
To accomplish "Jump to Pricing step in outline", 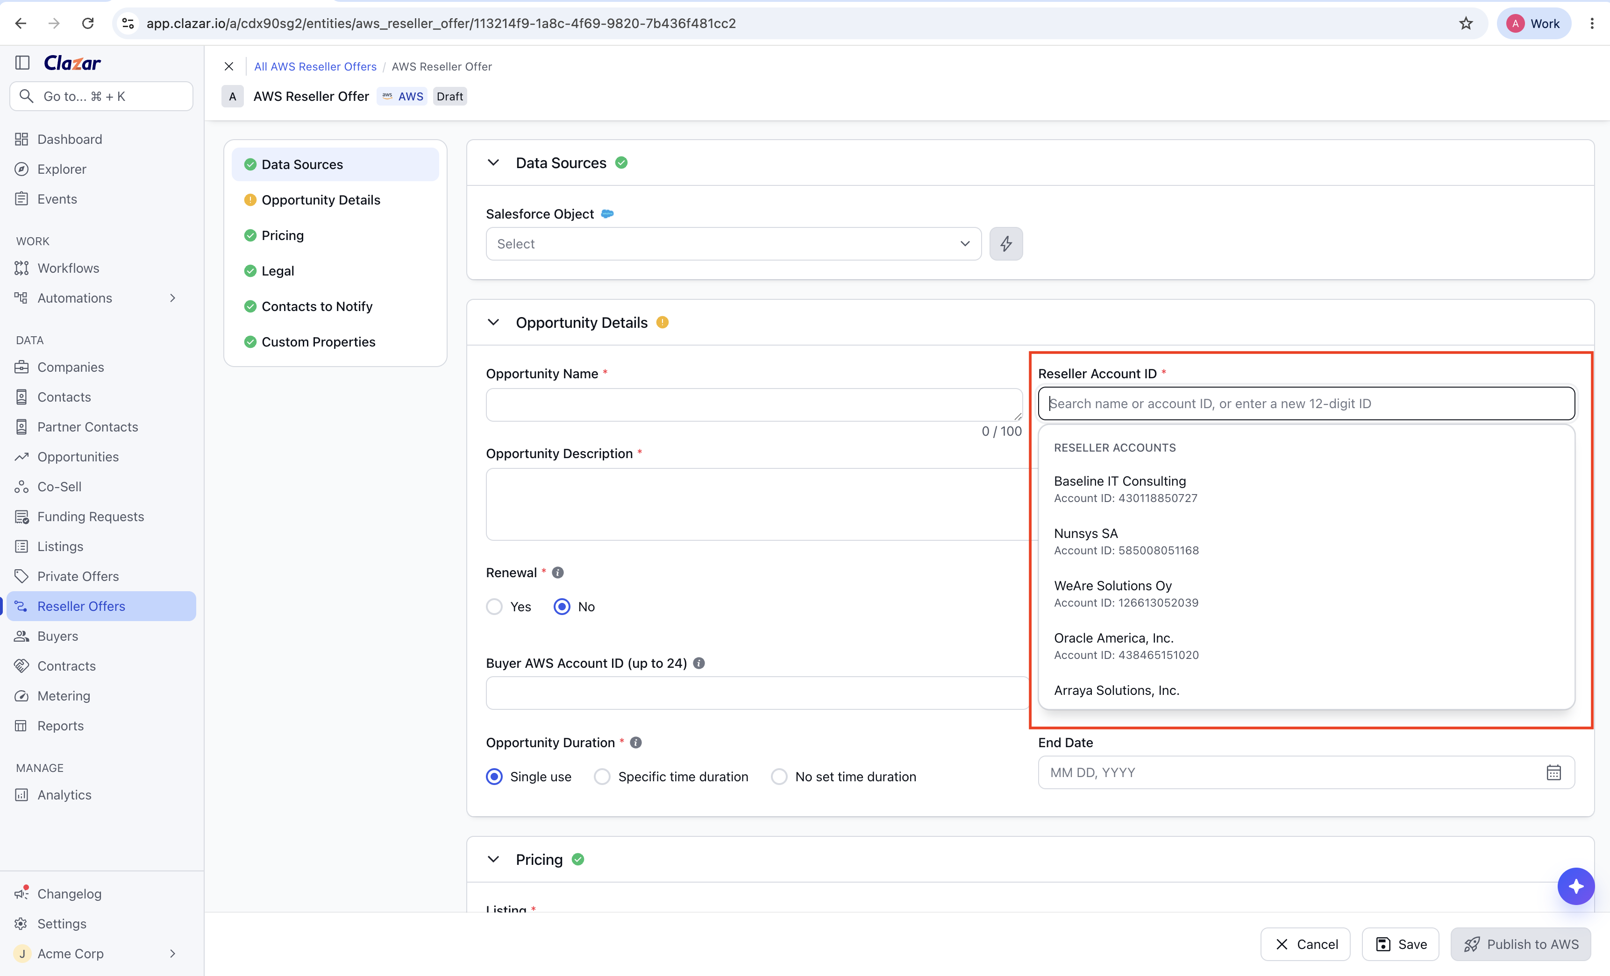I will tap(335, 235).
